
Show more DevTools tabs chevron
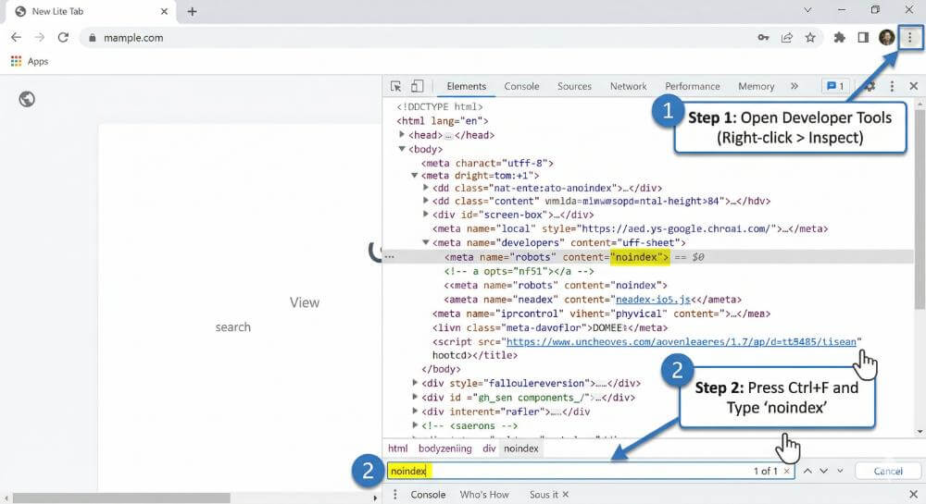pyautogui.click(x=794, y=86)
